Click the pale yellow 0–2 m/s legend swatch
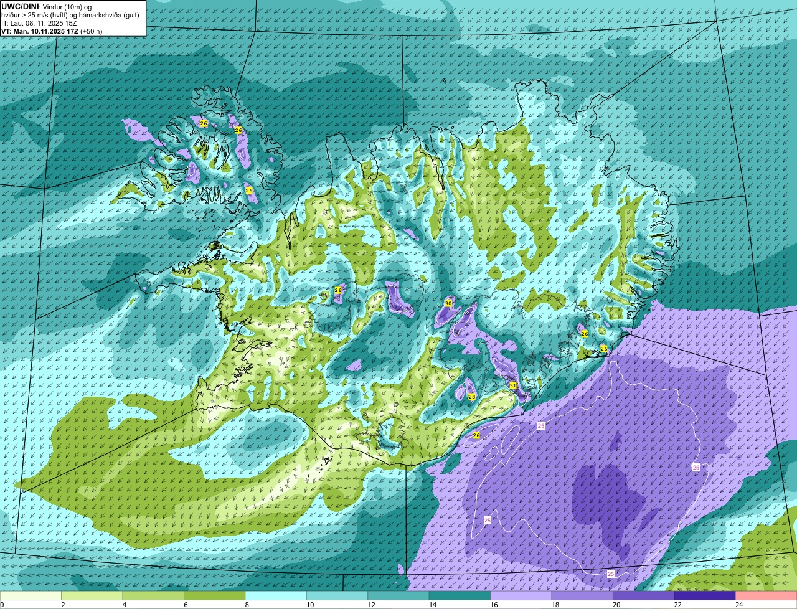The image size is (797, 609). tap(31, 595)
